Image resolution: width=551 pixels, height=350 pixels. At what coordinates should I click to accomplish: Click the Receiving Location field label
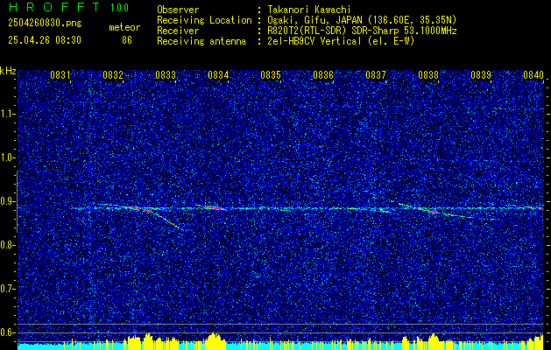(x=204, y=20)
